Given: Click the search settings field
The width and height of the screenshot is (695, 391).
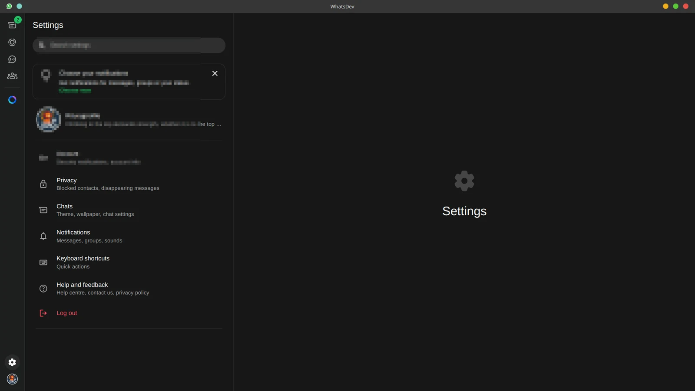Looking at the screenshot, I should click(x=129, y=45).
